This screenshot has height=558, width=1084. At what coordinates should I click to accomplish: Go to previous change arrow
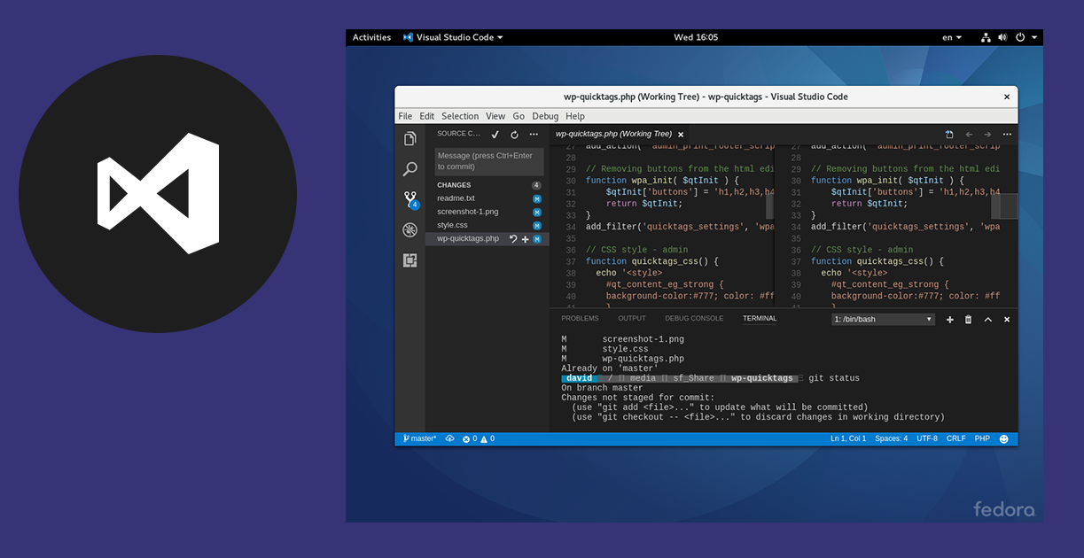(x=969, y=135)
